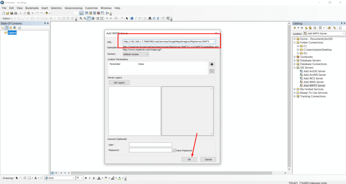The image size is (346, 184).
Task: Click List By Source icon
Action: tap(7, 28)
